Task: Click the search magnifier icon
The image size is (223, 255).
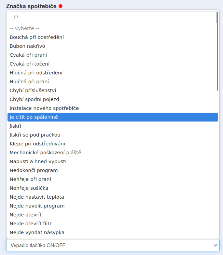Action: click(x=15, y=17)
